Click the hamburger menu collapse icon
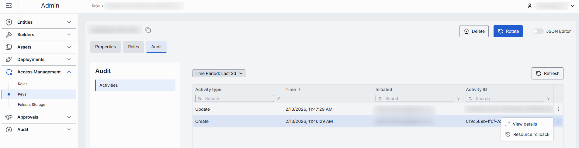Viewport: 579px width, 148px height. [x=9, y=5]
